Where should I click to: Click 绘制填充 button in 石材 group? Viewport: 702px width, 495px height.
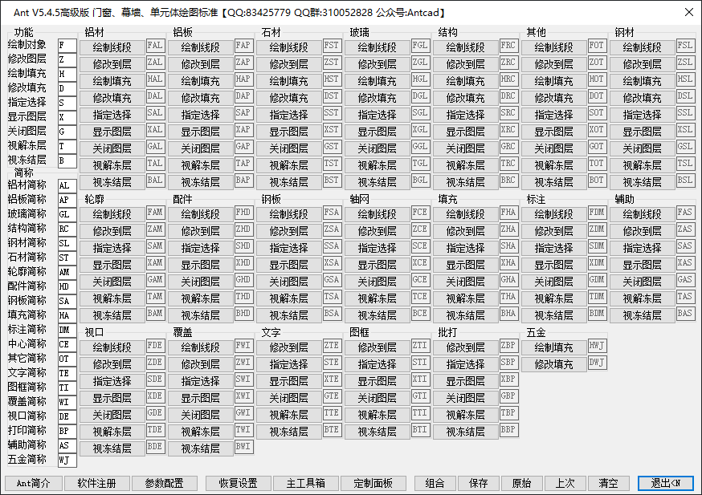[288, 81]
